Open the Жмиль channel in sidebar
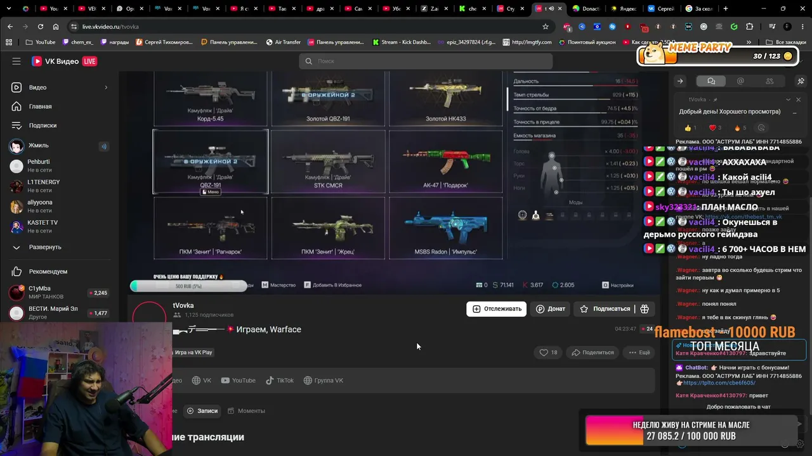812x456 pixels. (x=60, y=146)
